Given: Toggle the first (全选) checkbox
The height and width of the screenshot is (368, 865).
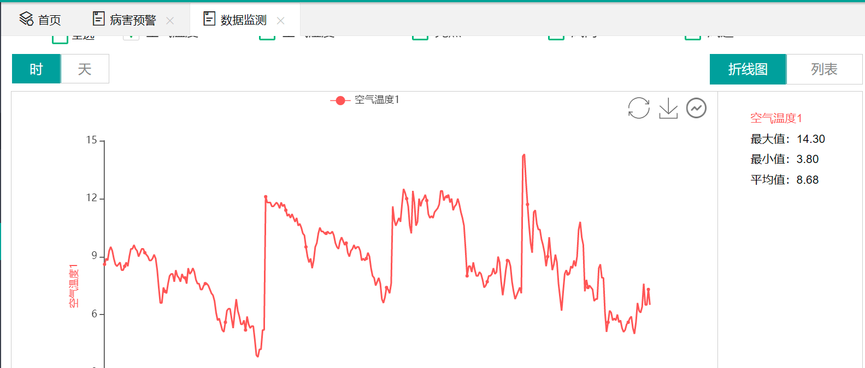Looking at the screenshot, I should [60, 37].
